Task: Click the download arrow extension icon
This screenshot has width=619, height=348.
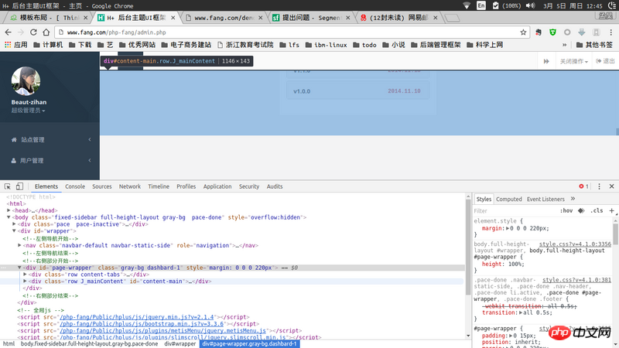Action: coord(582,32)
